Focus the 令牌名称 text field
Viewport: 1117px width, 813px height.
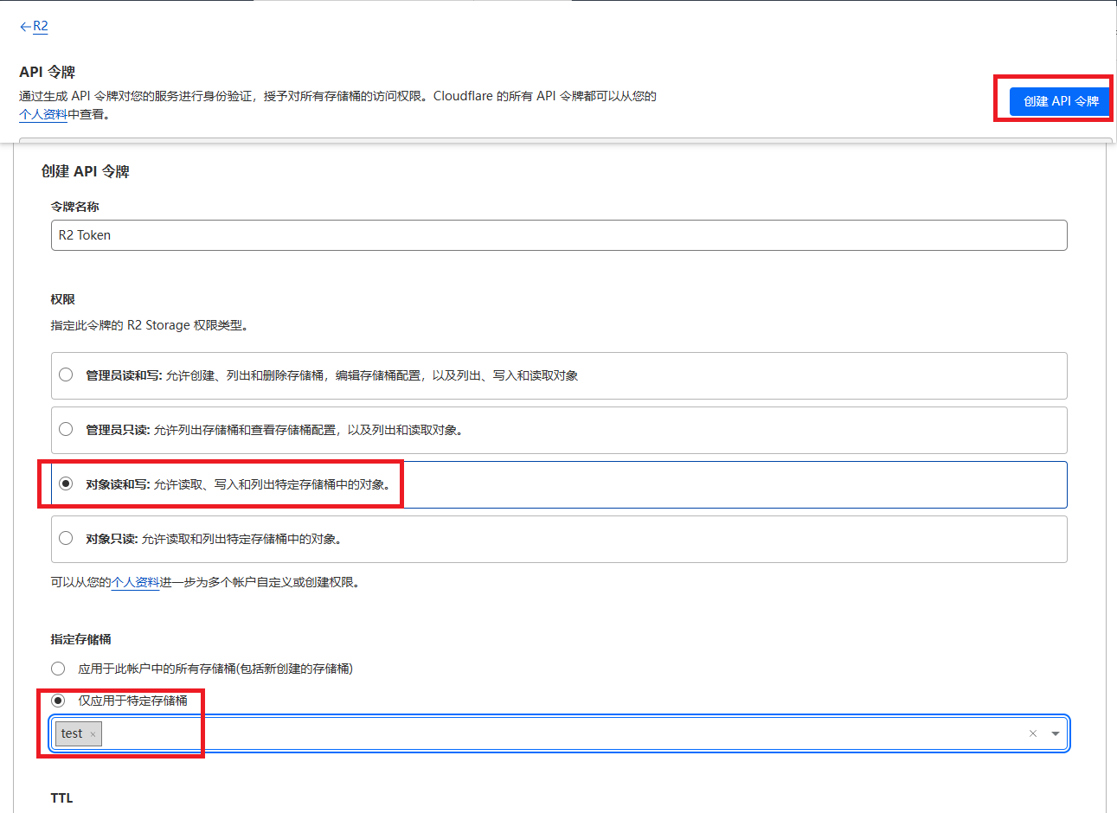tap(559, 235)
